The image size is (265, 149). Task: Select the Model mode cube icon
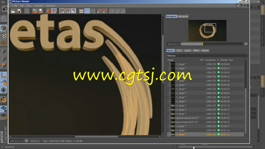tap(4, 28)
